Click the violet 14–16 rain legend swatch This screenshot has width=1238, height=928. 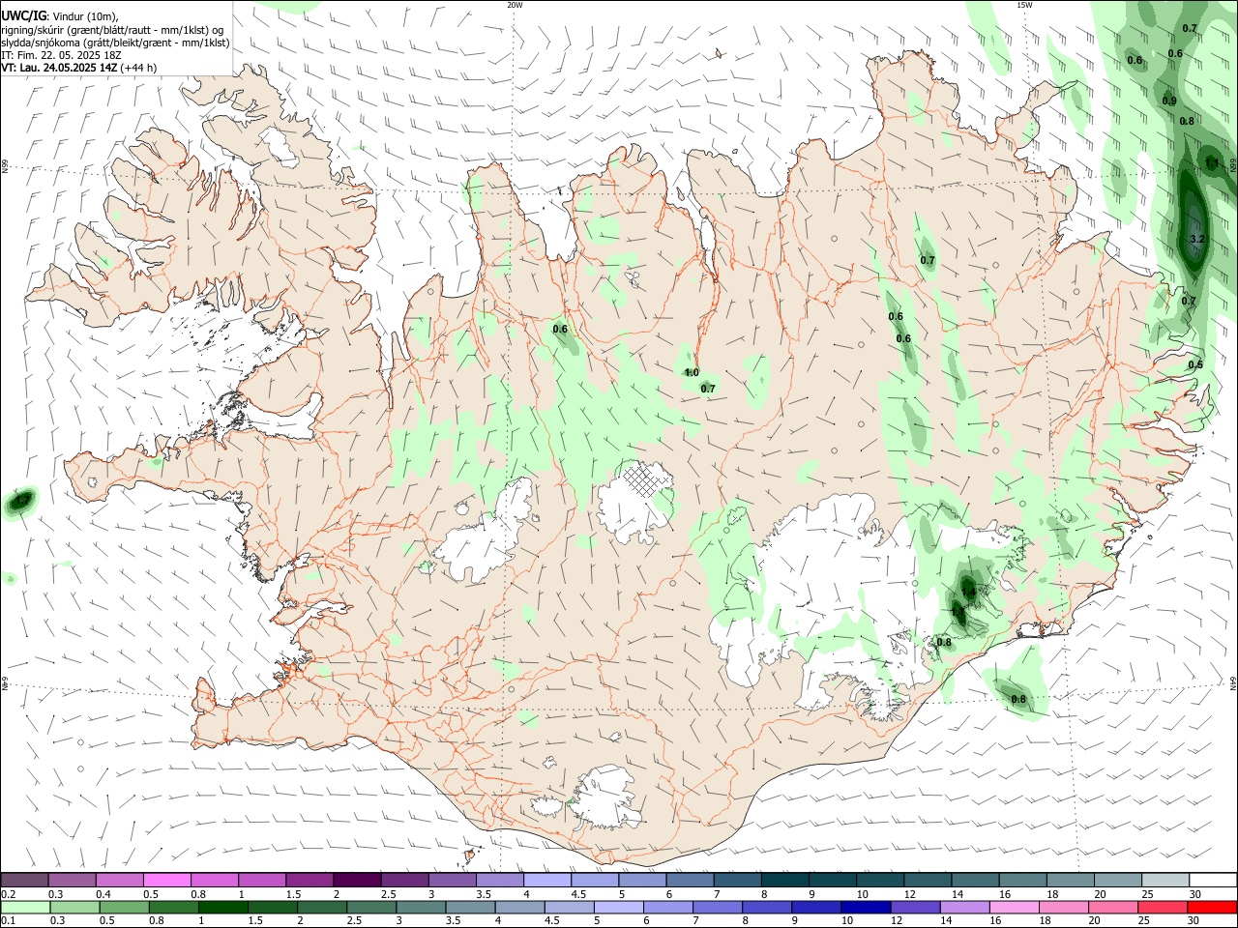963,907
